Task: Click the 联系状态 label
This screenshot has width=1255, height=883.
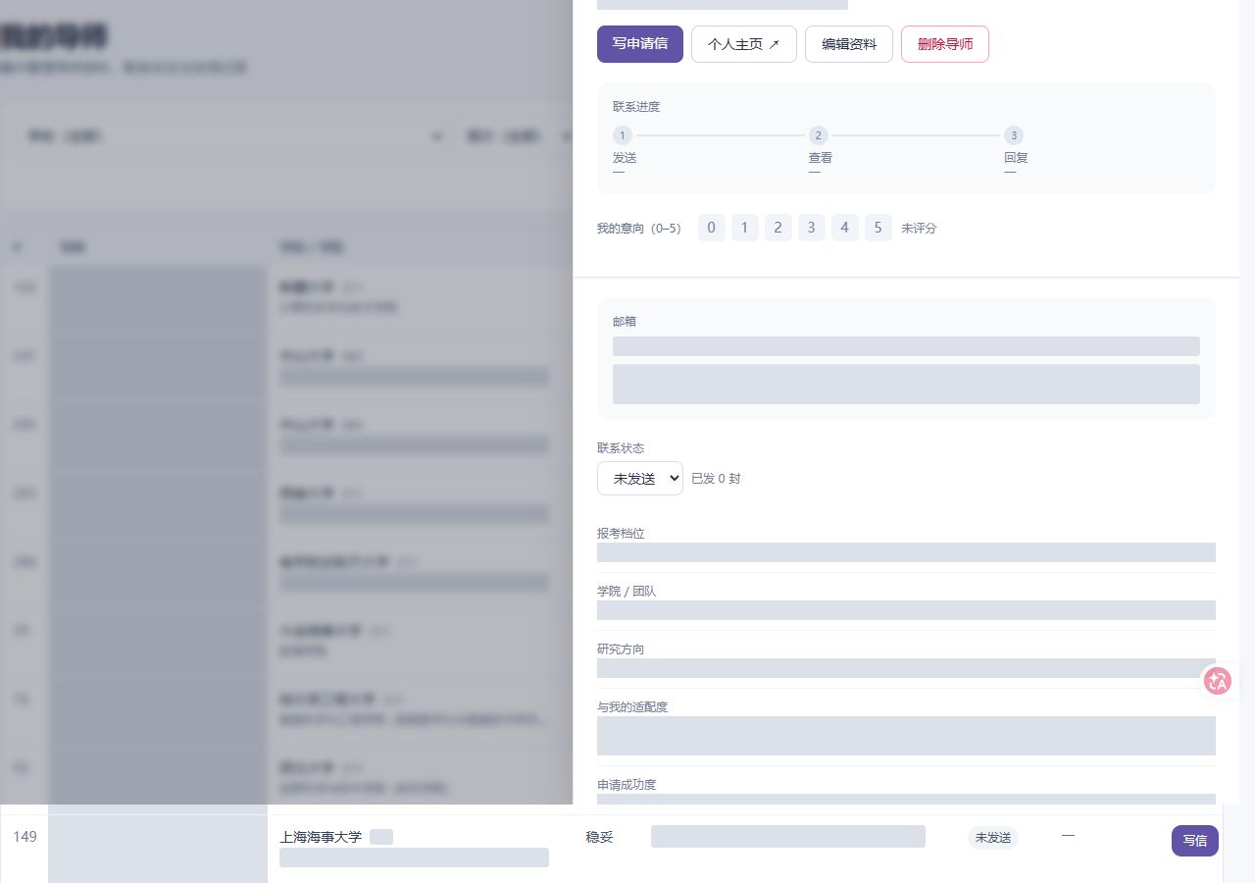Action: tap(621, 447)
